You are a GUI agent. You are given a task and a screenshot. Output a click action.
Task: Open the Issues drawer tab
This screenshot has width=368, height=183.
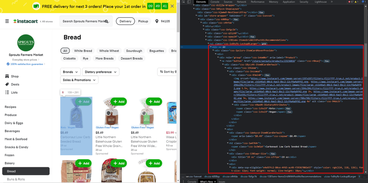[222, 182]
